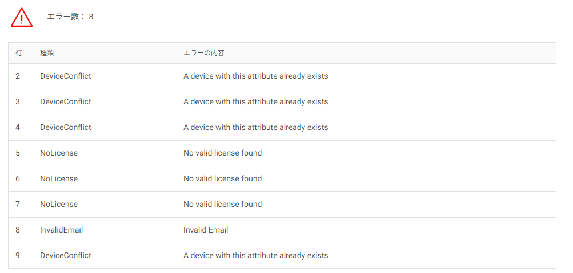Screen dimensions: 573x273
Task: Click the 種類 column header
Action: [47, 53]
